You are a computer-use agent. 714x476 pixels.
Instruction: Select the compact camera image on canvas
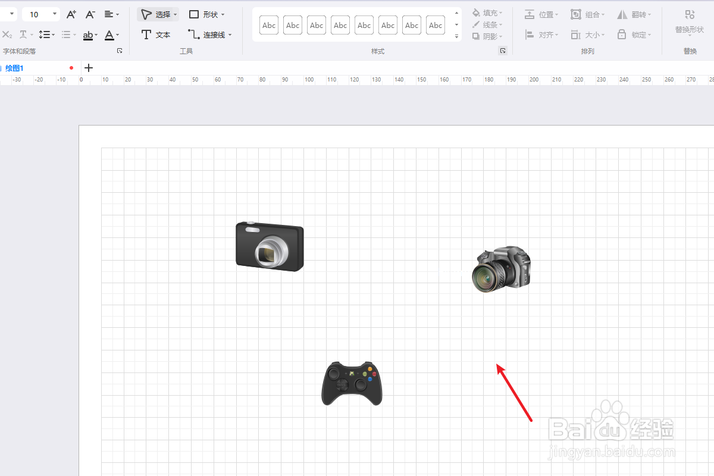click(270, 246)
